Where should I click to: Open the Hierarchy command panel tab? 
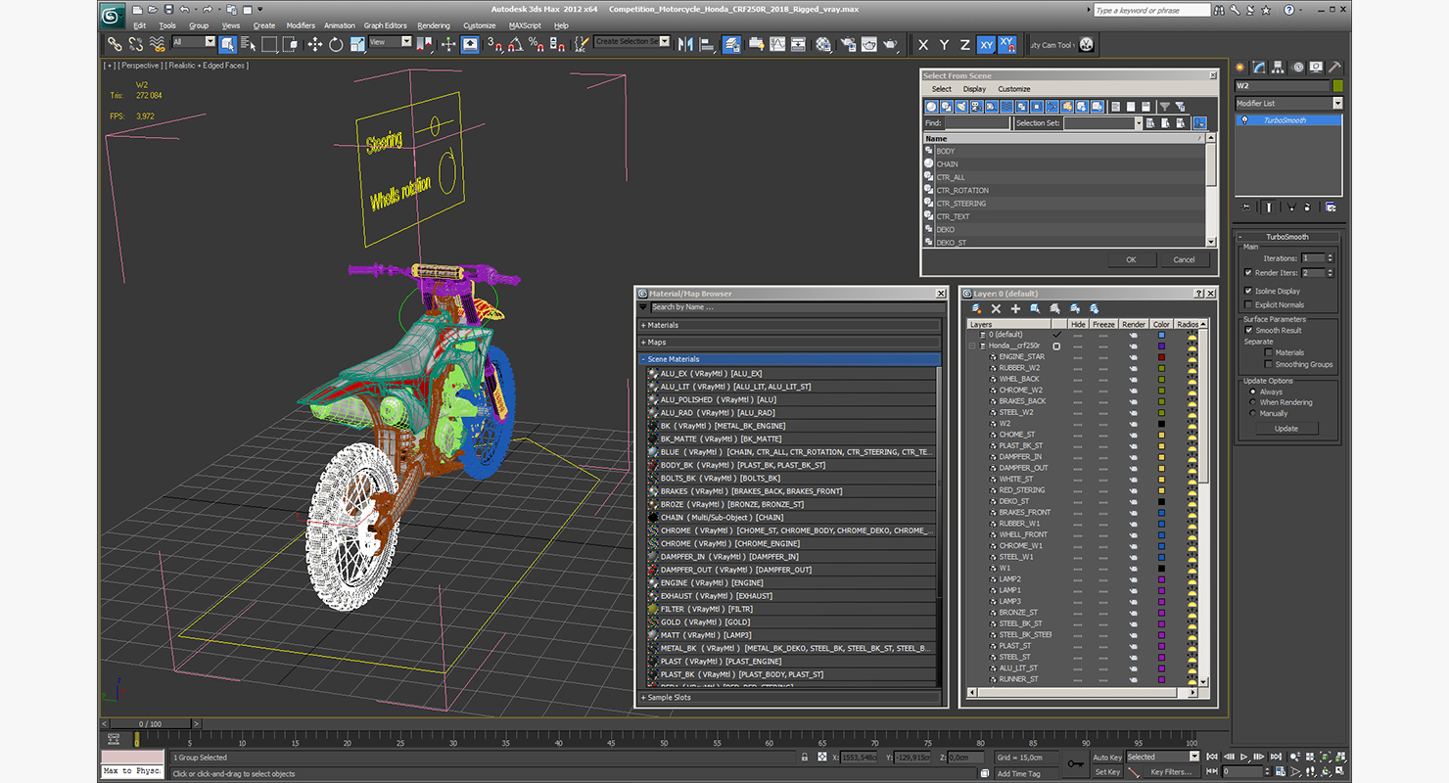(1279, 68)
